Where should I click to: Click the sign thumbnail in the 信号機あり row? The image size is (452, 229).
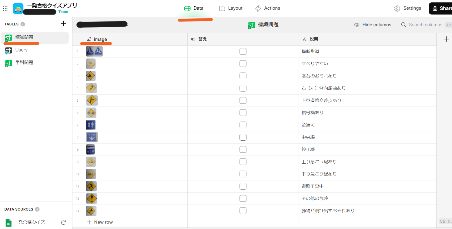tap(91, 113)
